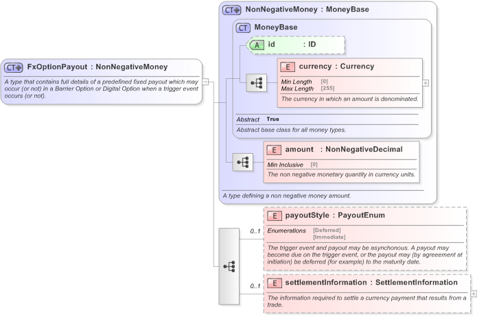Viewport: 477px width, 317px height.
Task: Click the [Deferred] enumeration value
Action: [x=327, y=231]
